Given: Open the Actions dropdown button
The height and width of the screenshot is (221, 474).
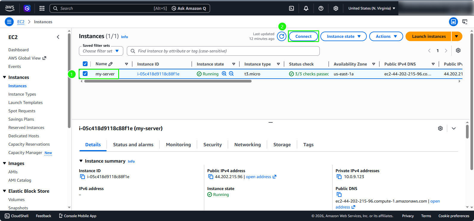Looking at the screenshot, I should pos(386,36).
